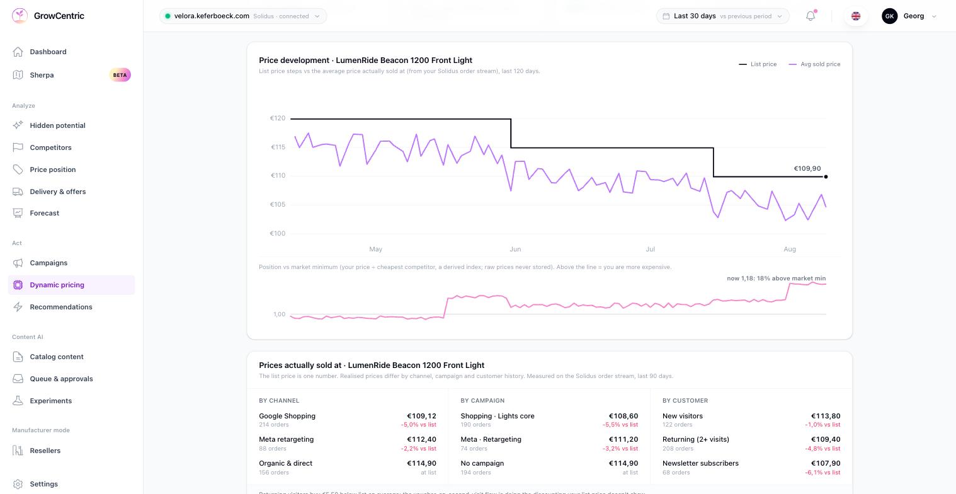956x494 pixels.
Task: Click the UK flag language selector
Action: pyautogui.click(x=856, y=16)
